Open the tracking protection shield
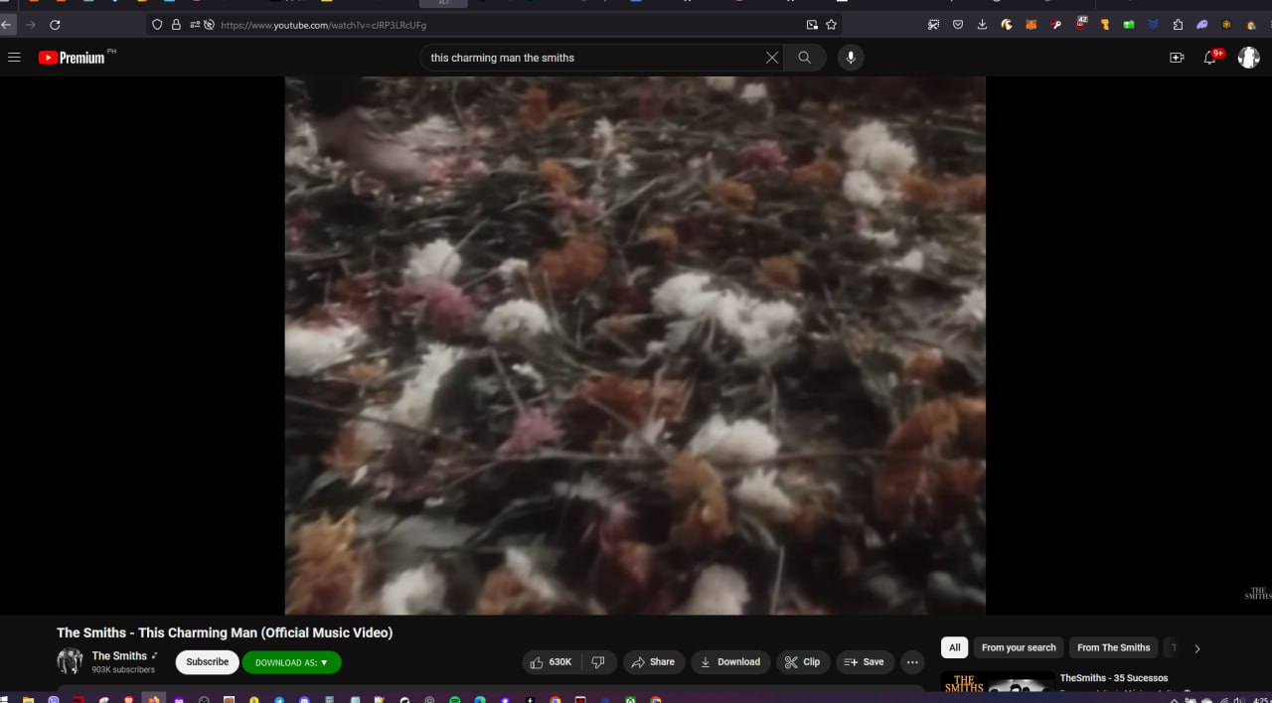Screen dimensions: 1272x703 (157, 25)
